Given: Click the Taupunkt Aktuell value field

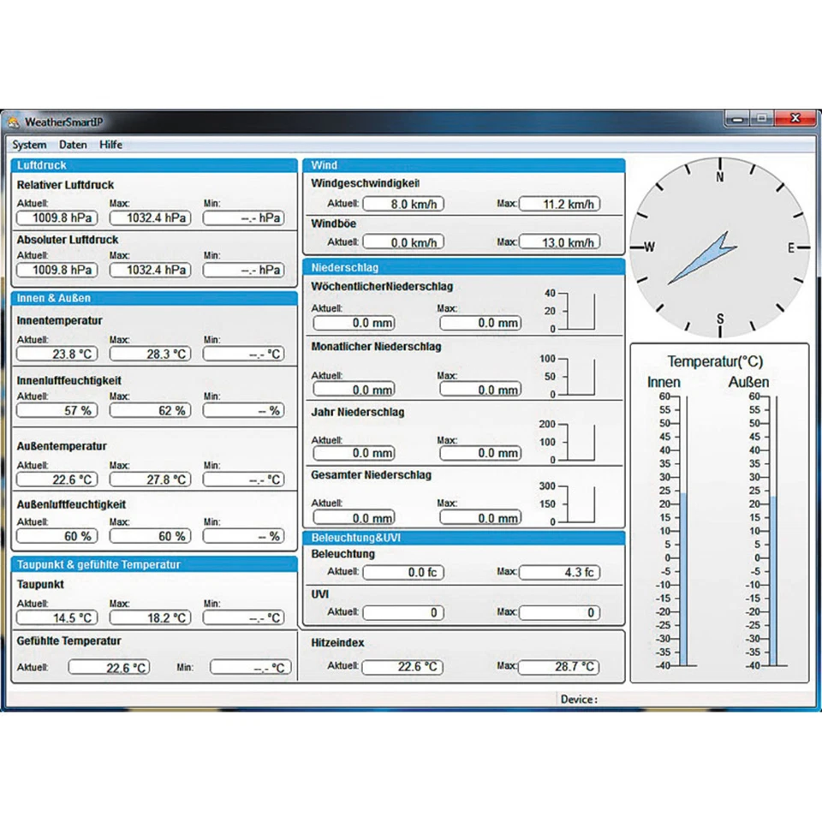Looking at the screenshot, I should coord(57,617).
